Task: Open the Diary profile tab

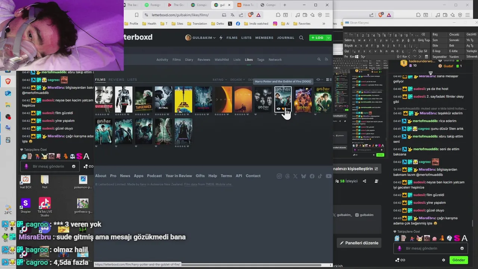Action: tap(189, 59)
